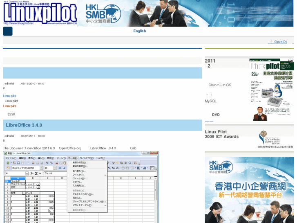The height and width of the screenshot is (223, 297).
Task: Click the formula input line showing フィルタ
Action: coord(100,173)
